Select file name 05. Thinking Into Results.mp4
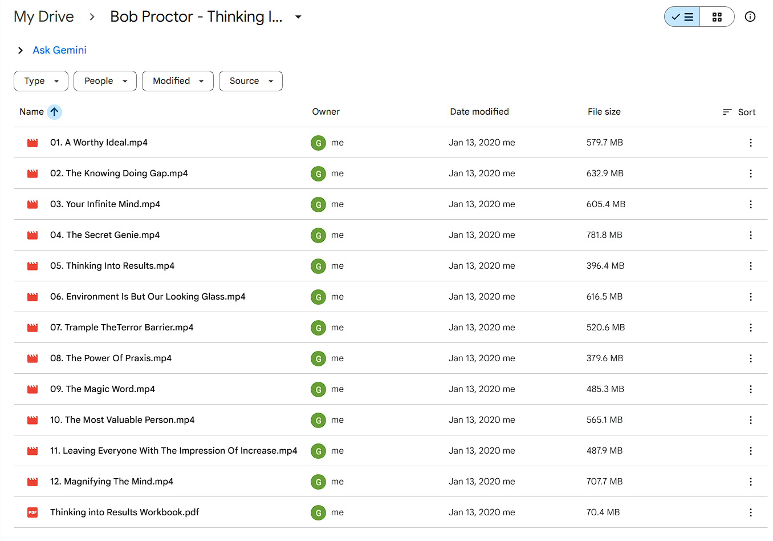This screenshot has height=541, width=773. pos(112,266)
